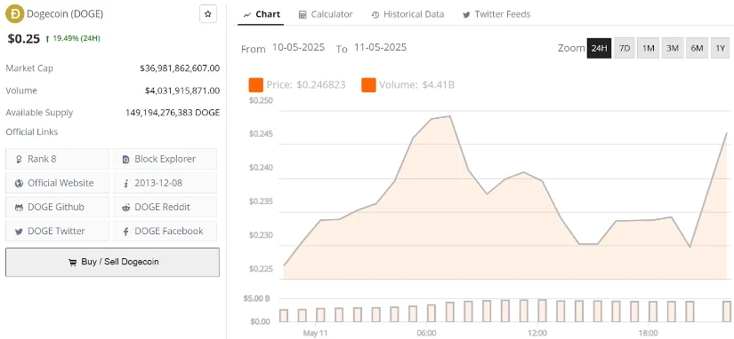This screenshot has height=339, width=734.
Task: Click the $5.00 B volume axis label
Action: [256, 298]
